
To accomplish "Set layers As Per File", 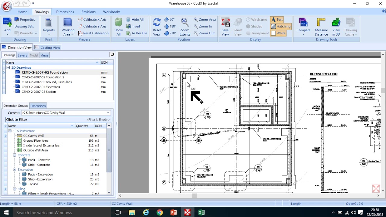I will tap(137, 33).
